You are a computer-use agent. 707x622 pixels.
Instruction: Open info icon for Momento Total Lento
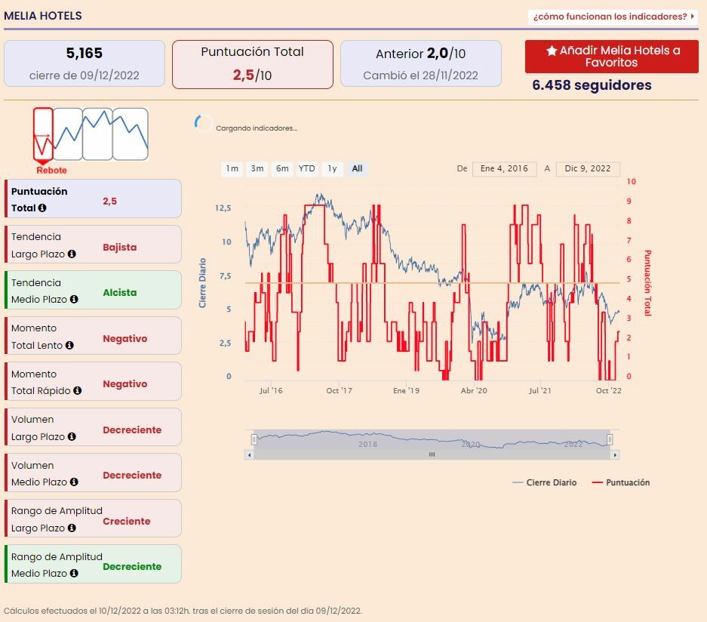click(69, 345)
